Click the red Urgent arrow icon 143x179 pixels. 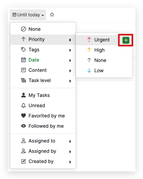[89, 40]
